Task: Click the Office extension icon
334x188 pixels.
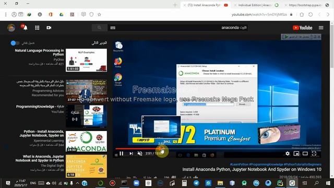Action: tap(51, 15)
